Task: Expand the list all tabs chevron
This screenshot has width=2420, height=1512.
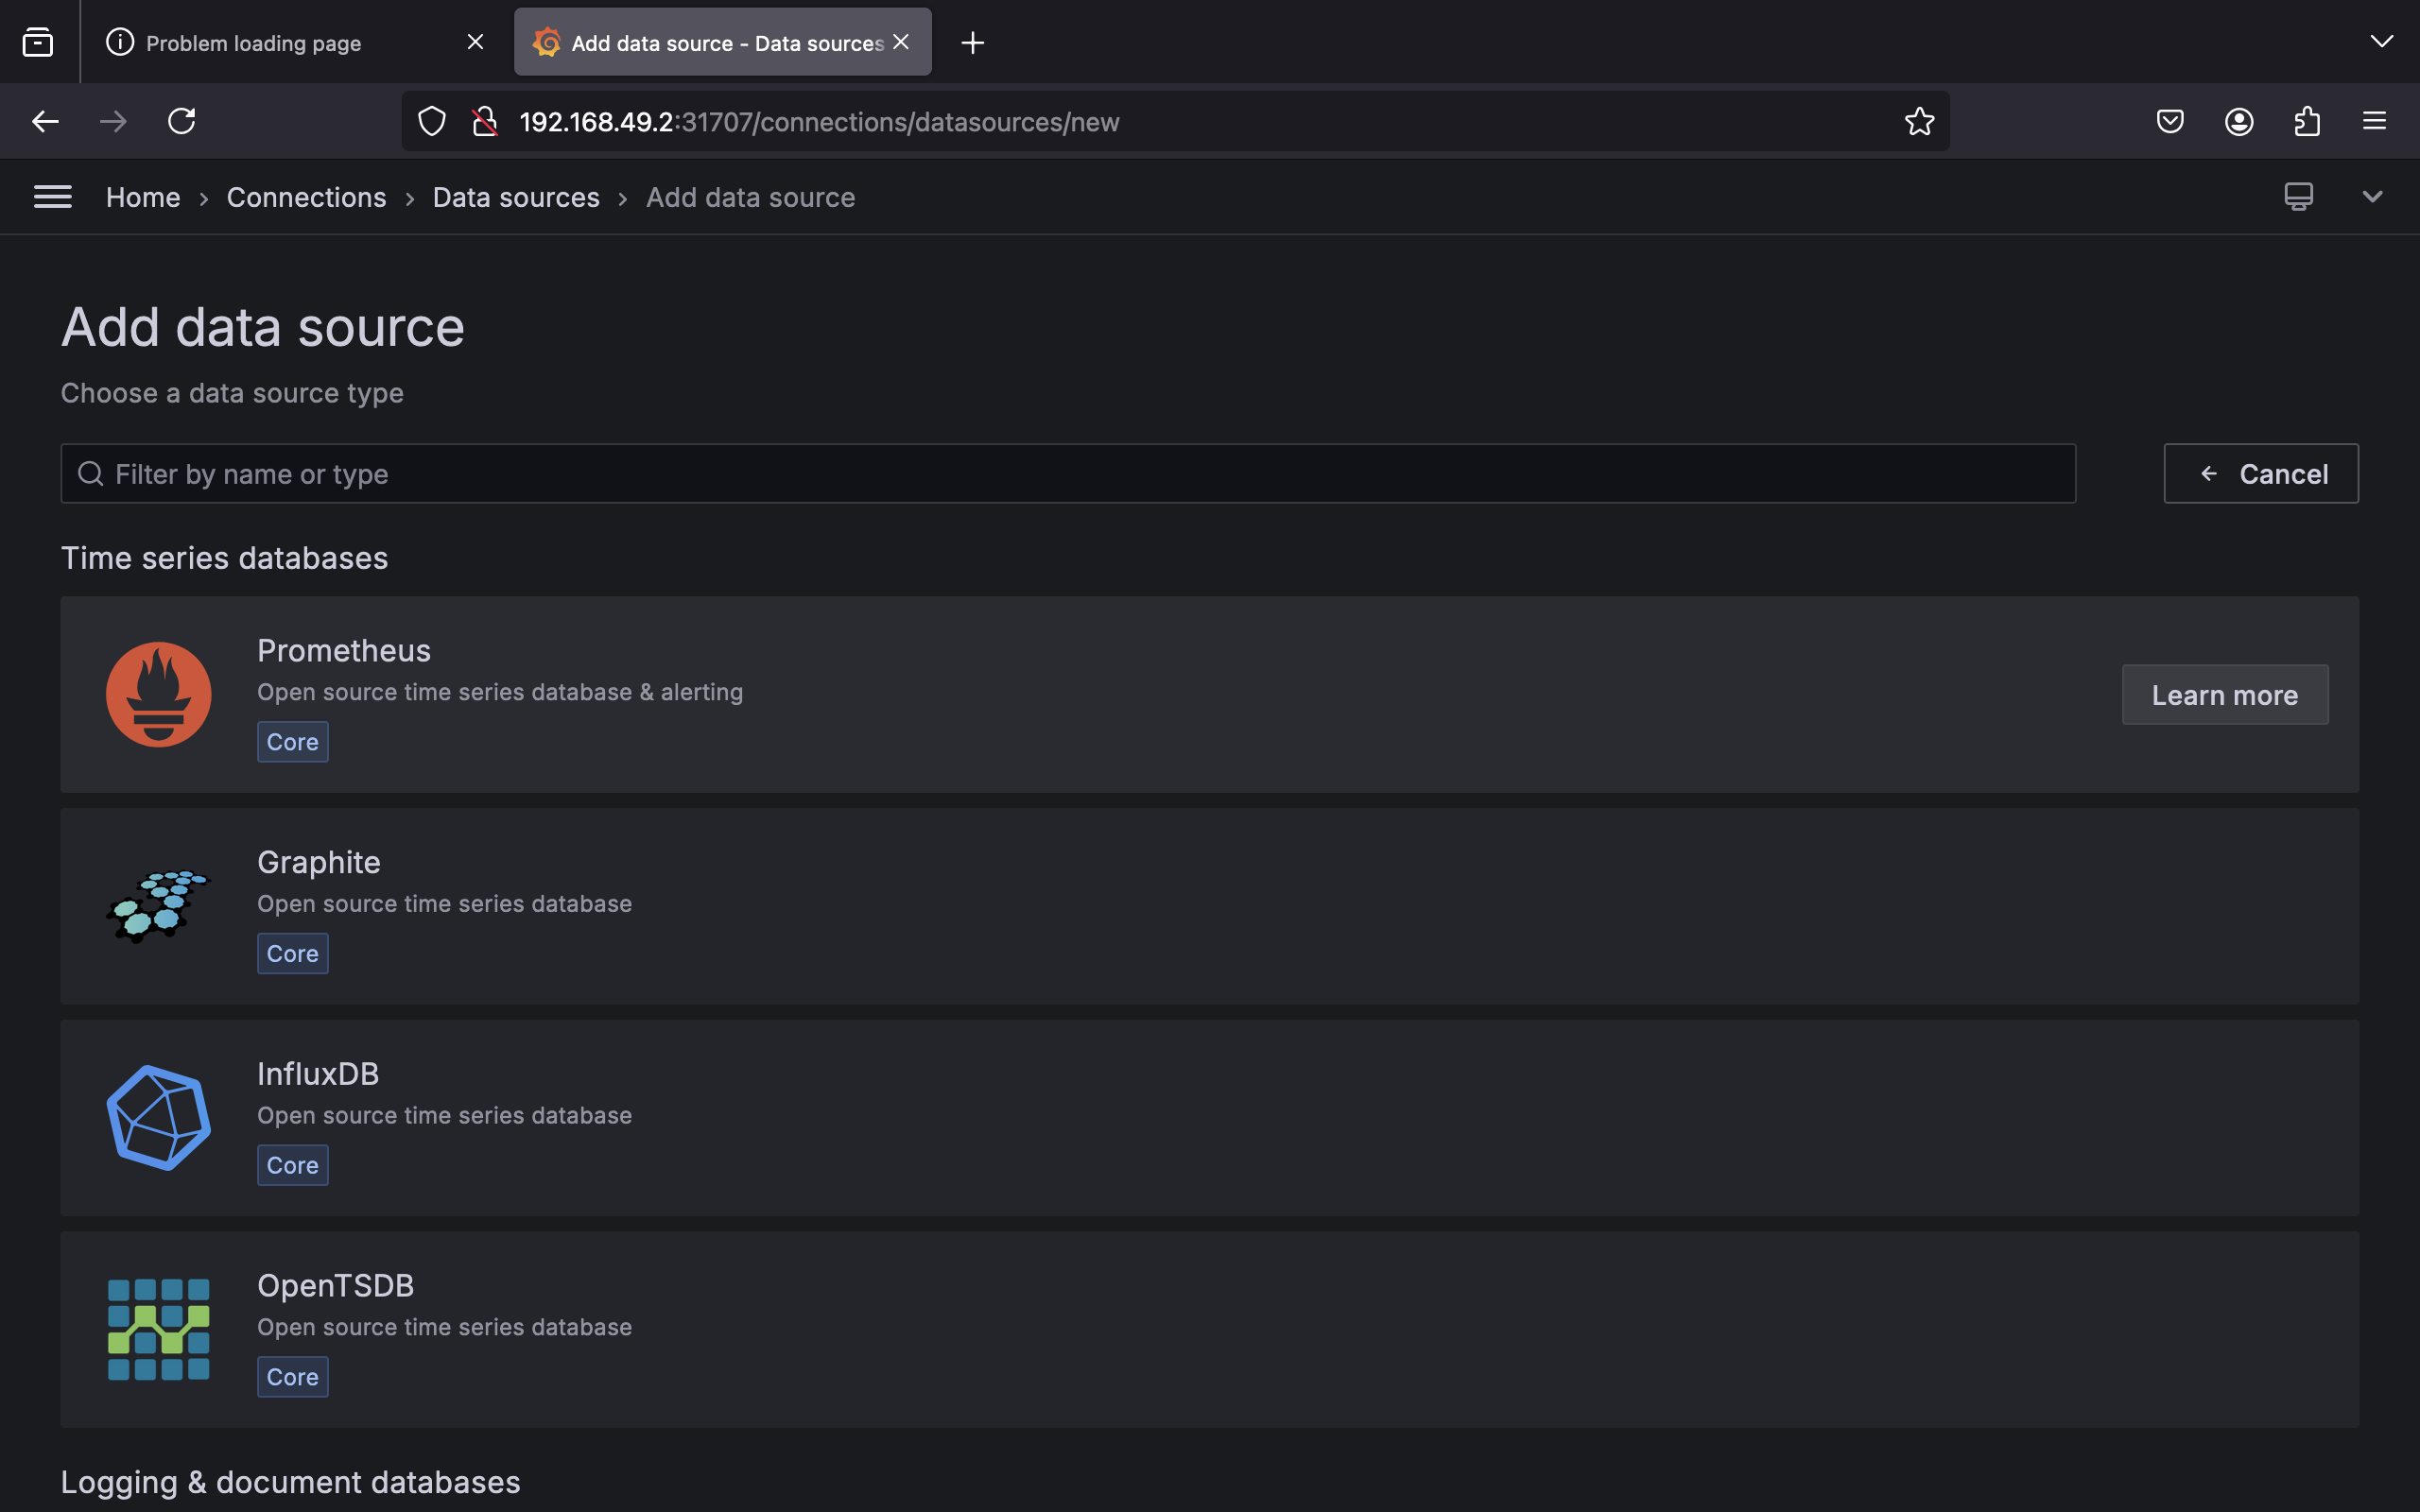Action: click(x=2382, y=41)
